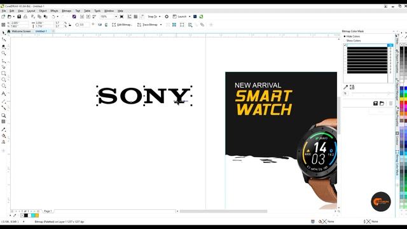
Task: Select the Crop tool
Action: click(x=4, y=46)
